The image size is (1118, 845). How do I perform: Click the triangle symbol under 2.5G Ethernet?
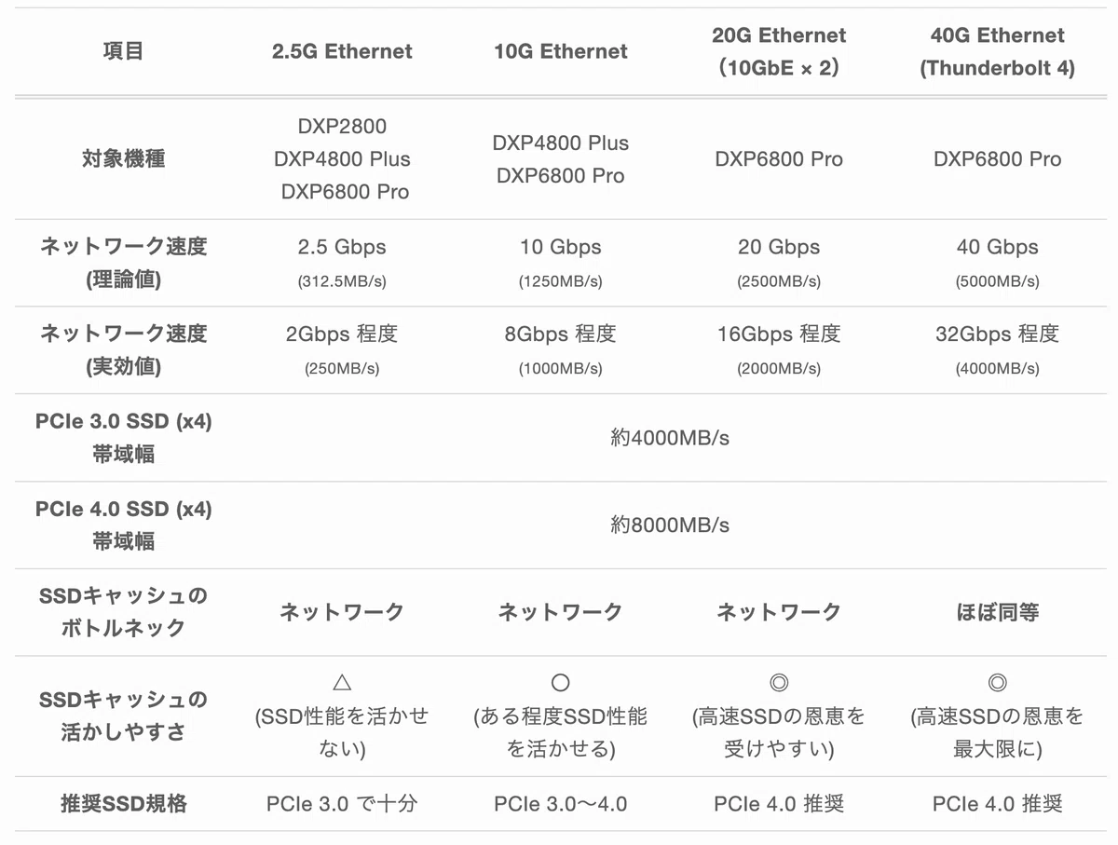point(342,683)
